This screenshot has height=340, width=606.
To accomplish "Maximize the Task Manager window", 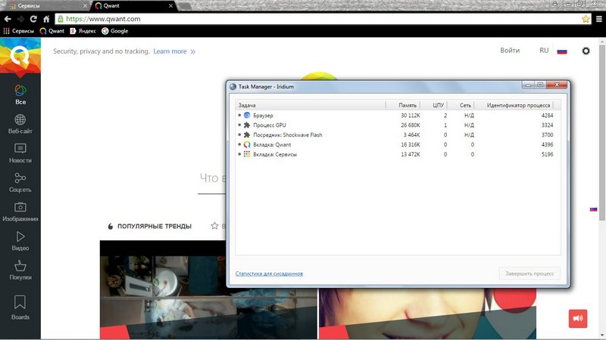I will [540, 85].
